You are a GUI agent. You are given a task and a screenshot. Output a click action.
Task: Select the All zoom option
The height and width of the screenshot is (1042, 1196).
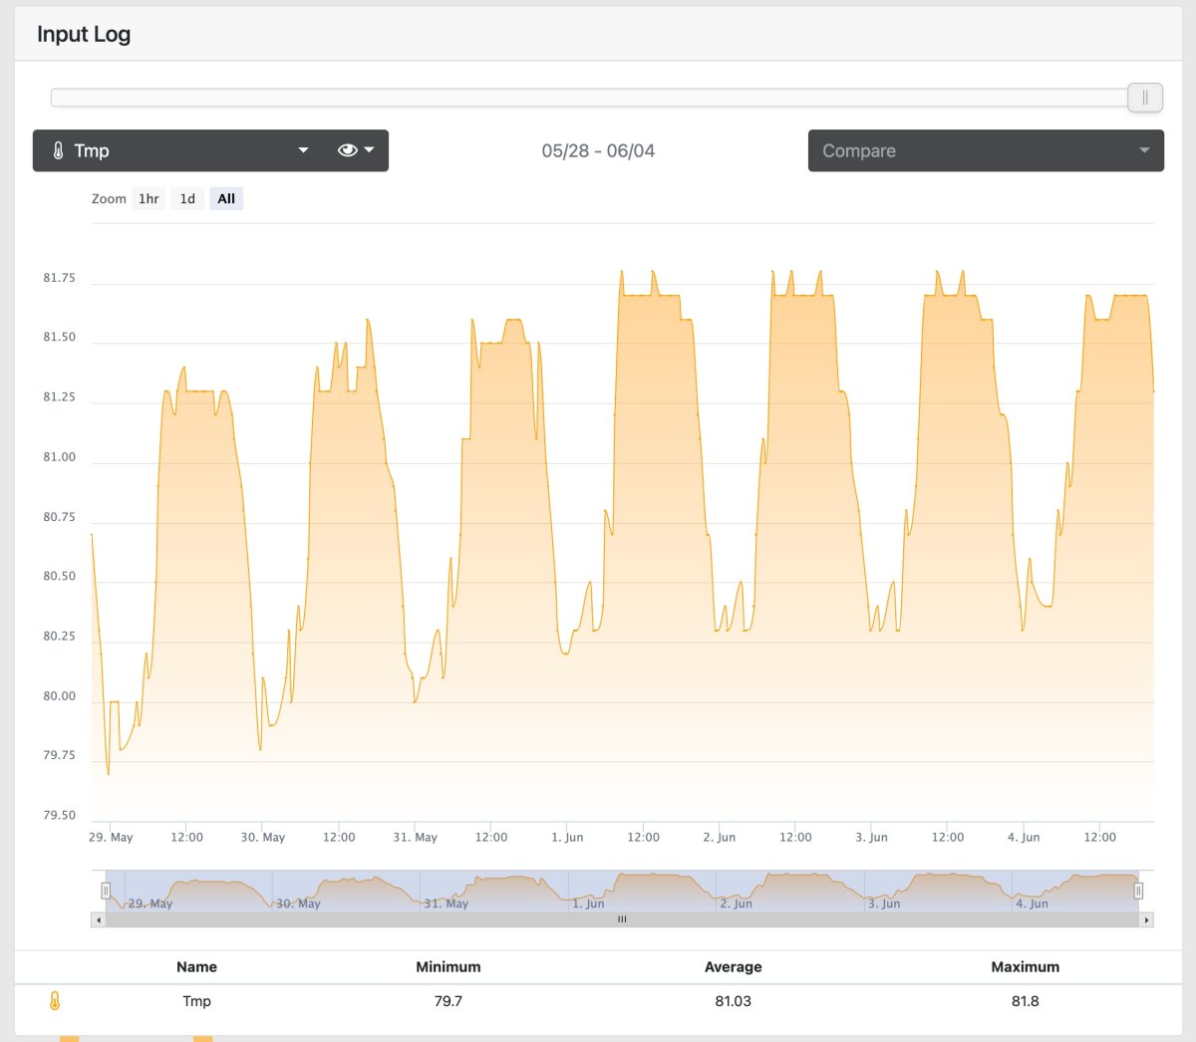point(226,199)
